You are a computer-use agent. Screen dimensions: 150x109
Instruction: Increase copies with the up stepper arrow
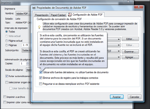[28, 63]
